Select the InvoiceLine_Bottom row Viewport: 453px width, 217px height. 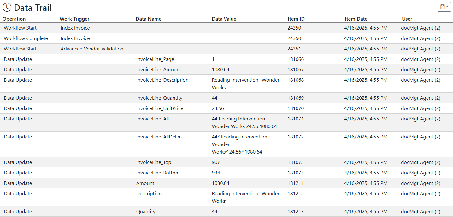[x=226, y=173]
